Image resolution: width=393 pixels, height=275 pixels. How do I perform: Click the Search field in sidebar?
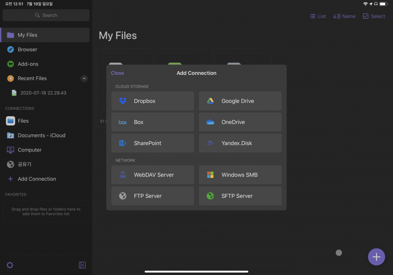[x=46, y=15]
